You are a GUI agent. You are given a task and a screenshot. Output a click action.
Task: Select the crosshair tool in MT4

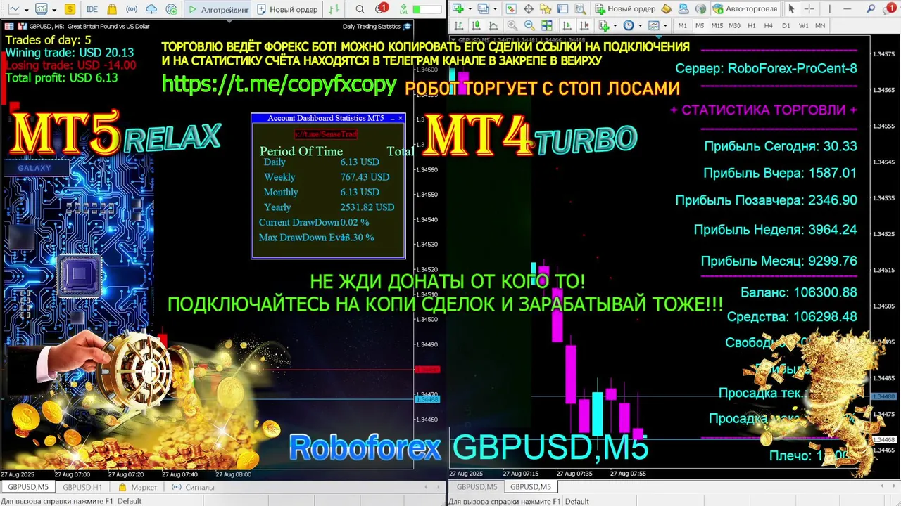pos(809,9)
